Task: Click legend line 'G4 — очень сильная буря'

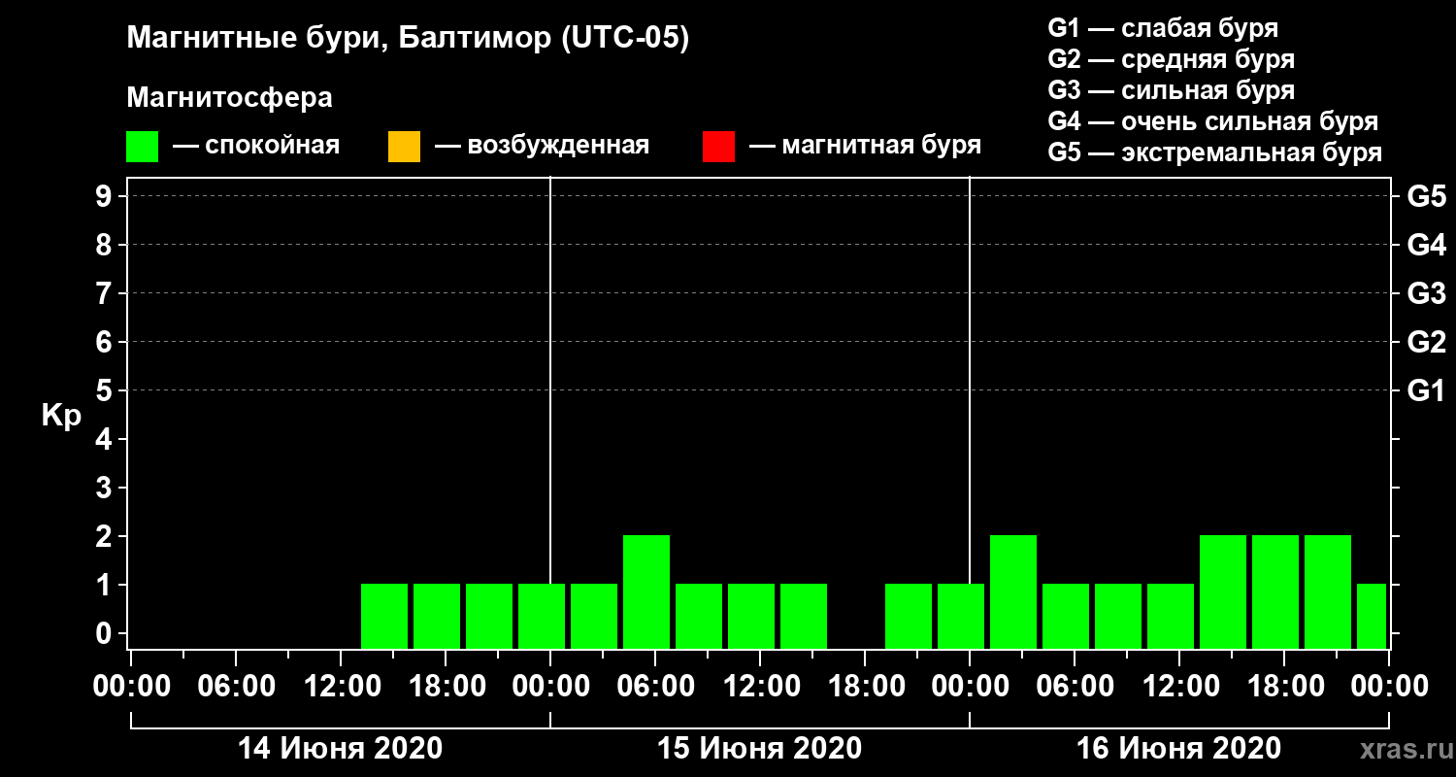Action: [1212, 121]
